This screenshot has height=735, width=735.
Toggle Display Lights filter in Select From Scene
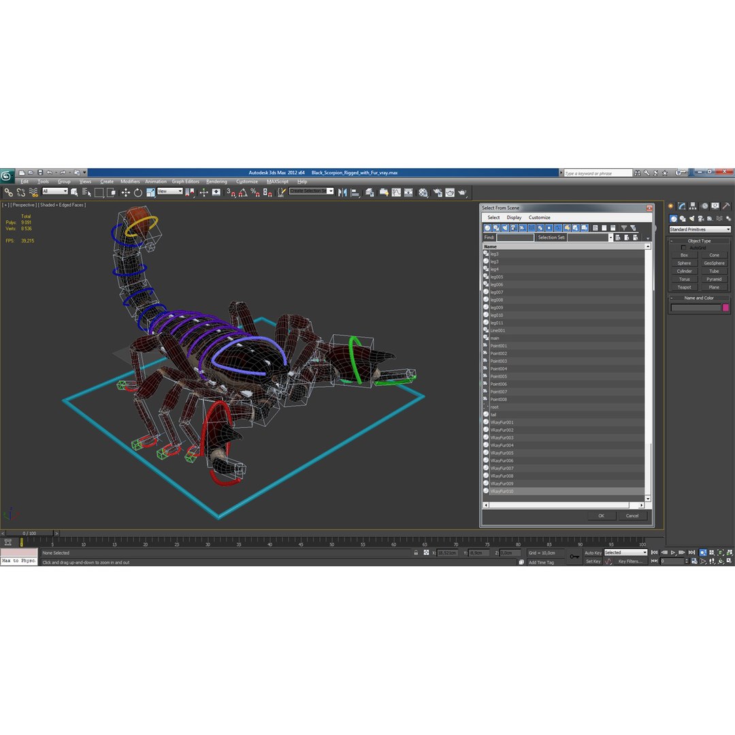coord(505,228)
